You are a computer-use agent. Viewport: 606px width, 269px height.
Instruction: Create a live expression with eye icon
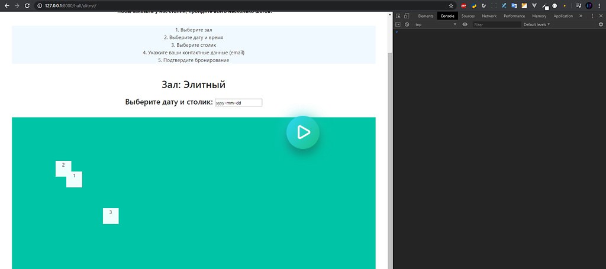click(x=465, y=24)
